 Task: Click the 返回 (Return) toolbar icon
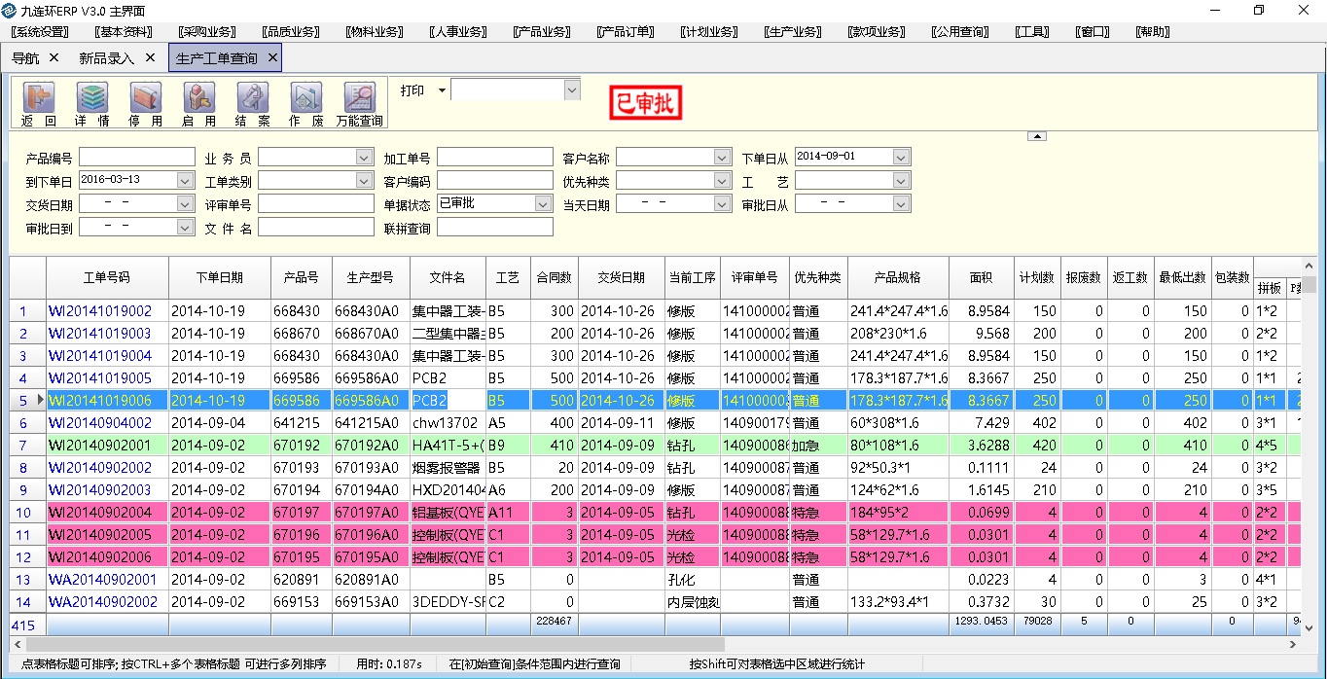(x=39, y=104)
